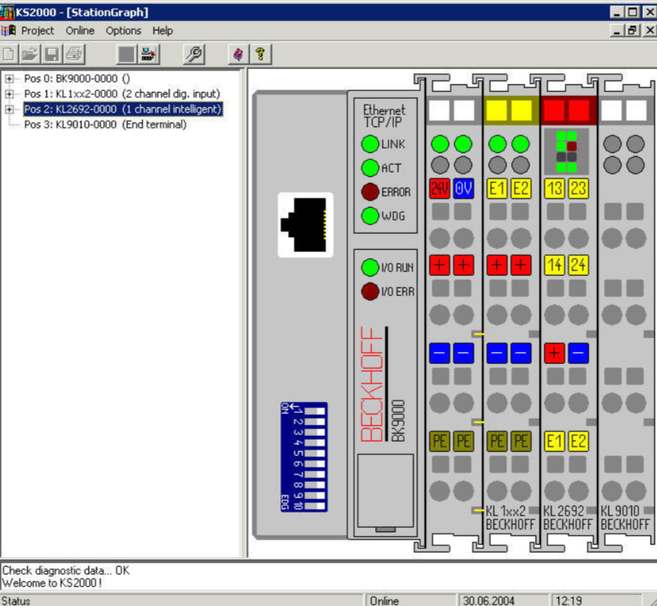Click the yellow label strip atop KL 1xx2
Image resolution: width=657 pixels, height=606 pixels.
[x=512, y=110]
